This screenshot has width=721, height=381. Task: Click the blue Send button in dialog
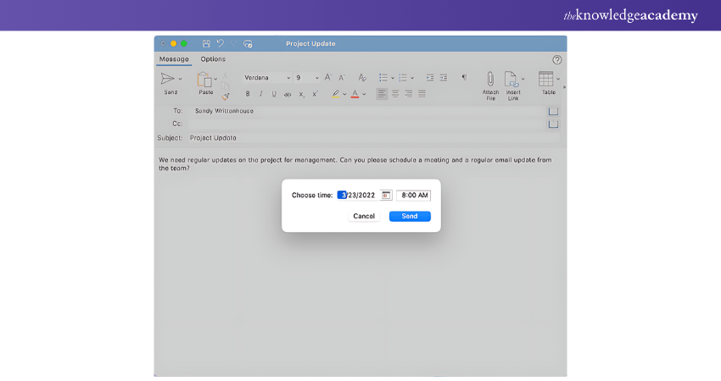(410, 216)
